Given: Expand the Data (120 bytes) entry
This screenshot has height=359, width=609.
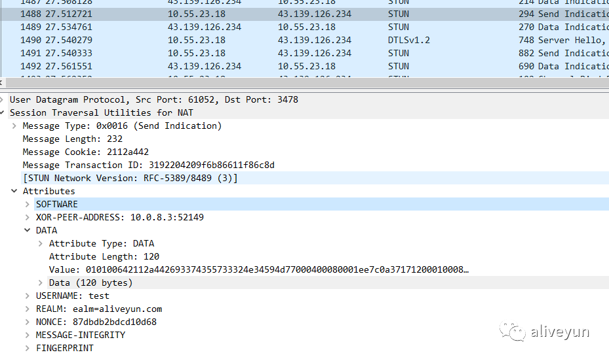Looking at the screenshot, I should tap(41, 282).
